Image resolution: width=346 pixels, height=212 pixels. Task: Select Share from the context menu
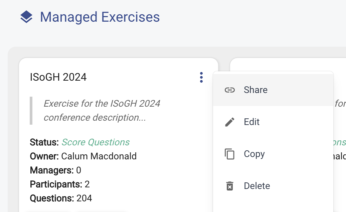pyautogui.click(x=273, y=90)
